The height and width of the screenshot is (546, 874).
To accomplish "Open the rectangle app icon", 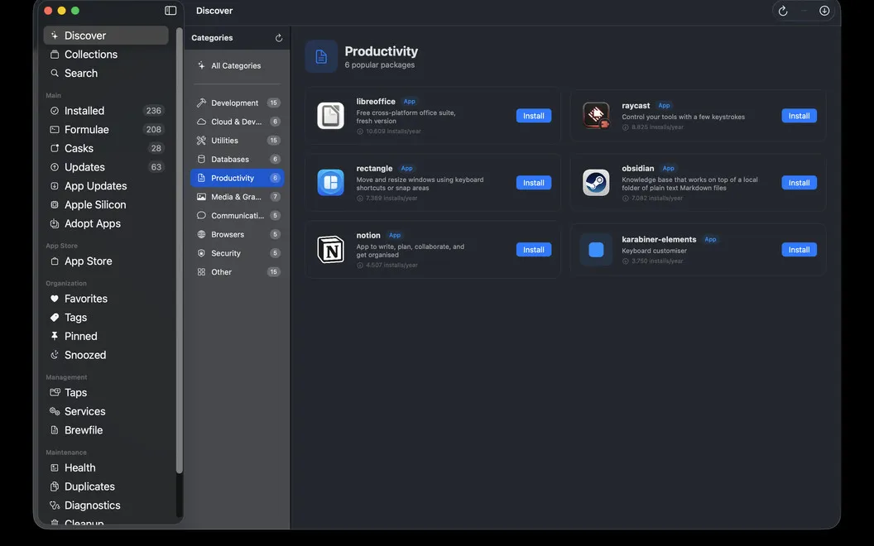I will point(330,183).
